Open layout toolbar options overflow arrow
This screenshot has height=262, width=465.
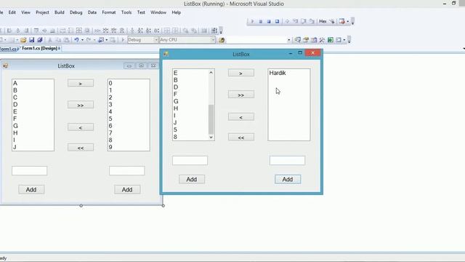221,31
